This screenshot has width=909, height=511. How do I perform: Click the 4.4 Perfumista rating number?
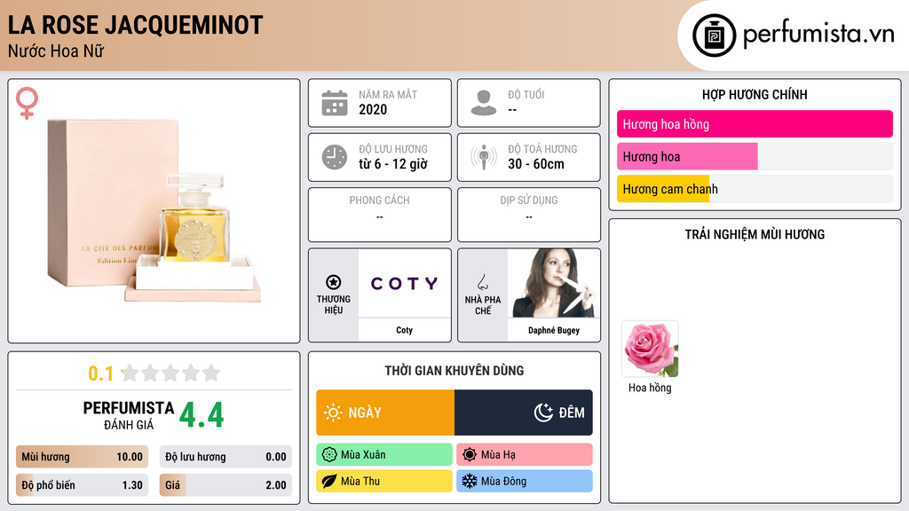click(x=202, y=415)
